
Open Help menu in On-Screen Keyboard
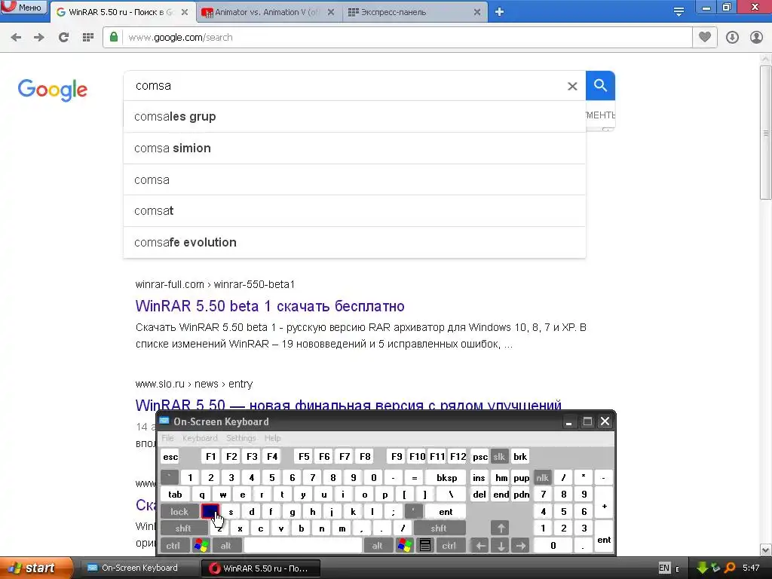[x=272, y=438]
